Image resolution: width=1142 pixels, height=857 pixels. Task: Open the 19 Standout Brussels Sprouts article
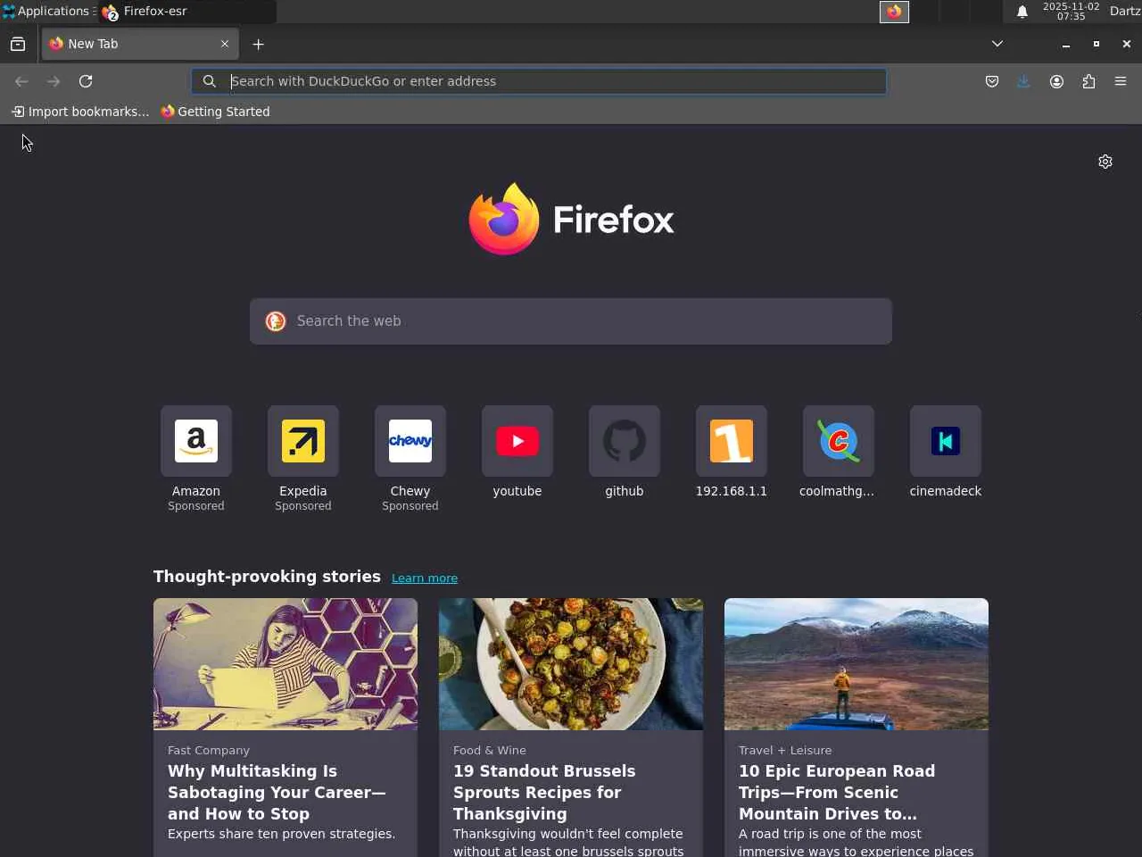[x=544, y=792]
